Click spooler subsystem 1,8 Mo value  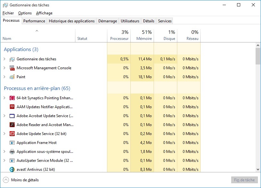146,151
